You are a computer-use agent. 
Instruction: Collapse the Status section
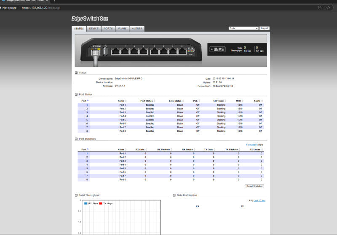point(76,72)
